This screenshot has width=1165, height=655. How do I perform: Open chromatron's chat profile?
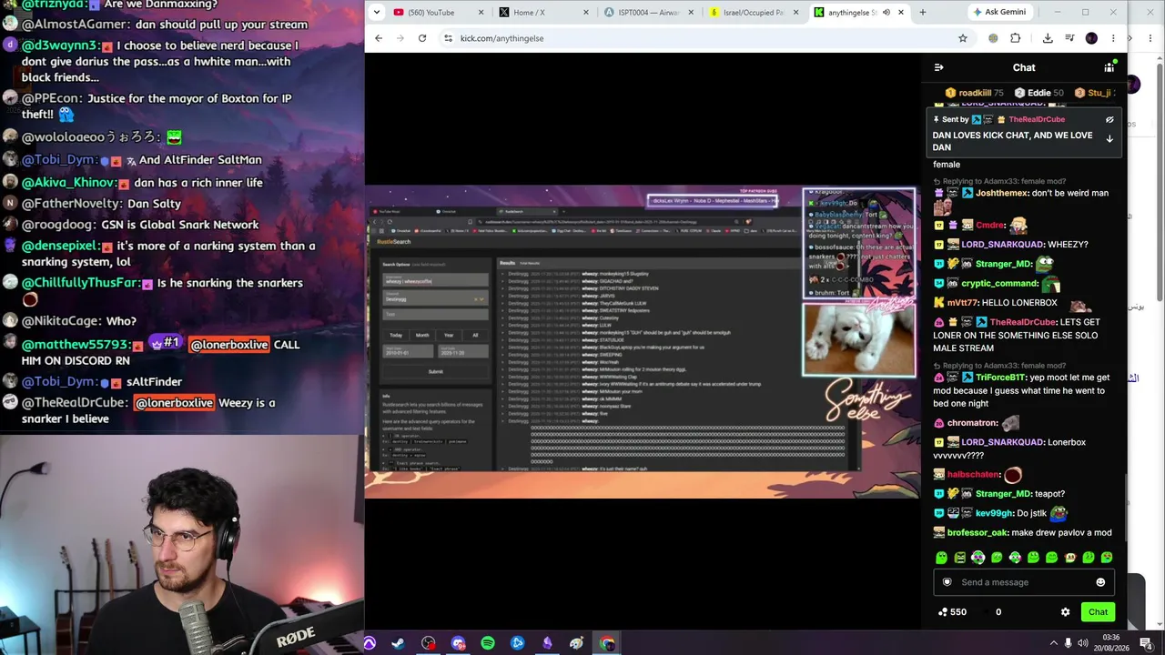972,423
